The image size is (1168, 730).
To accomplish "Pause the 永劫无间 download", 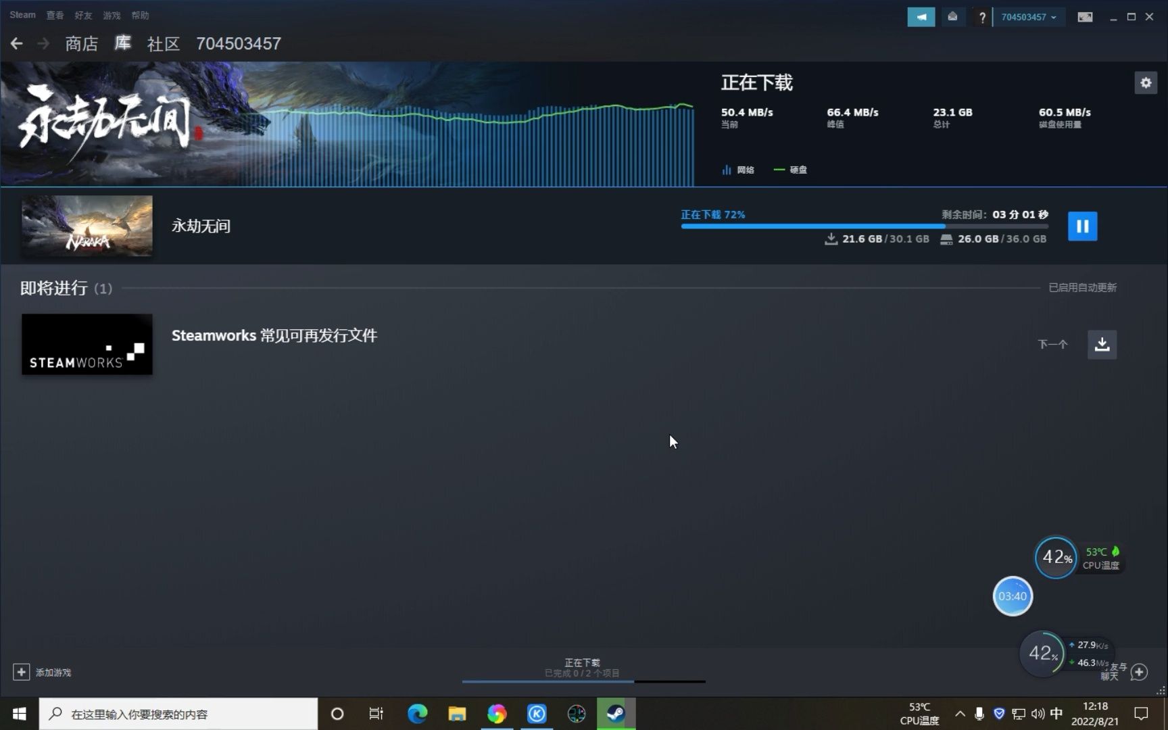I will 1082,226.
